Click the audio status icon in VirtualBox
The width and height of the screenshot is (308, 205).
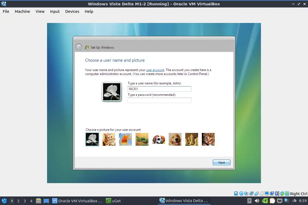point(246,194)
